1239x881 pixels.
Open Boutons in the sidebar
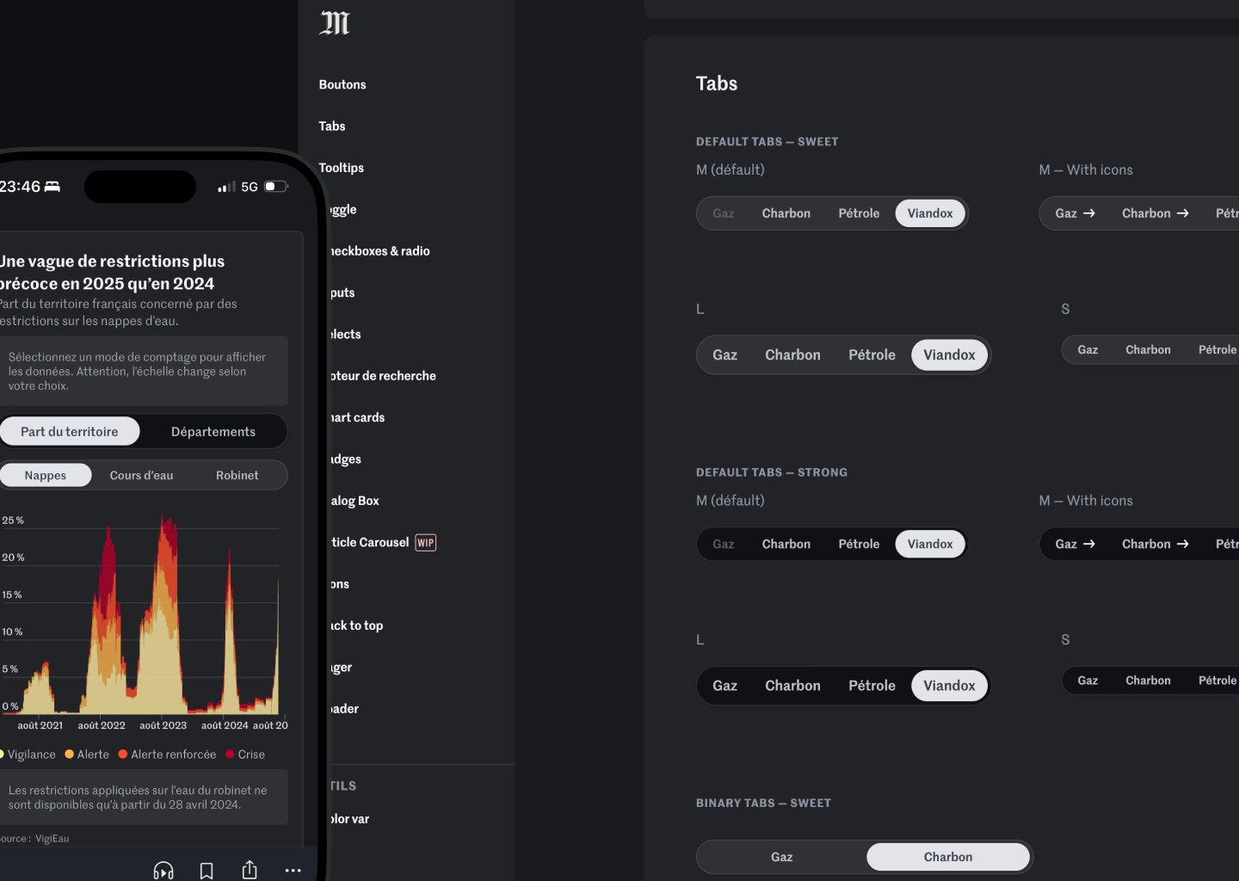click(342, 84)
